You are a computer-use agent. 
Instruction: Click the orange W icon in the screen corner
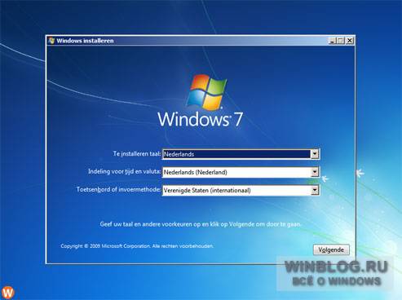point(7,293)
